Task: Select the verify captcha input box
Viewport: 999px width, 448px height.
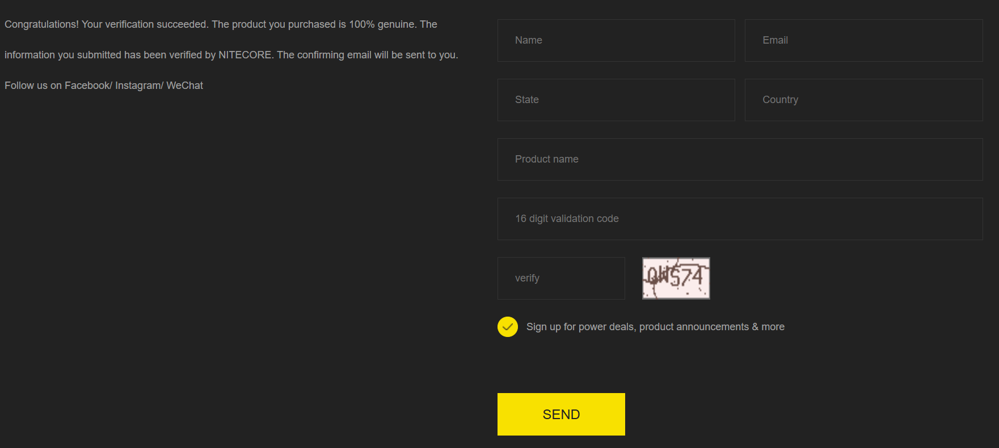Action: (560, 278)
